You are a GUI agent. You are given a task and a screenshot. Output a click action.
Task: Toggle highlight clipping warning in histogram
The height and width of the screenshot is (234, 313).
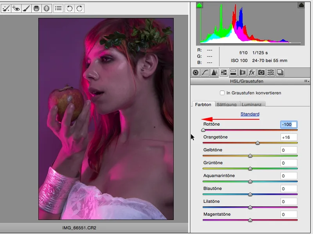pos(301,5)
